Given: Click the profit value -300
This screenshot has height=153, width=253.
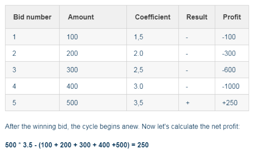Looking at the screenshot, I should [x=229, y=53].
